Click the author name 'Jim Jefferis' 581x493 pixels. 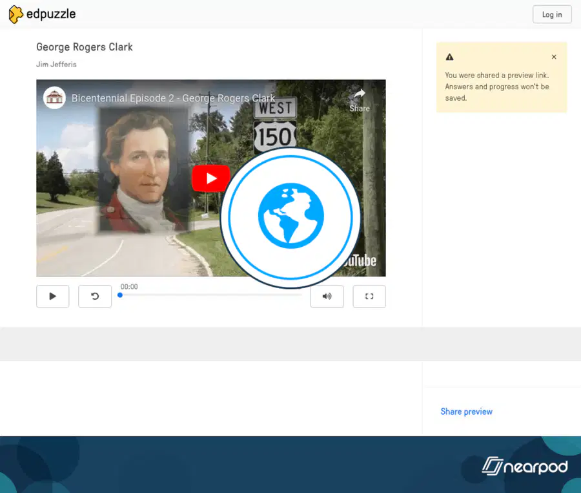pos(56,65)
